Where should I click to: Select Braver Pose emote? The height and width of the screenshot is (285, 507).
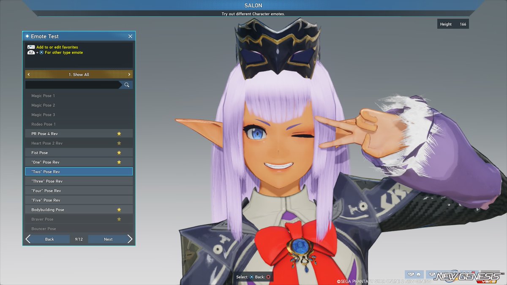(x=79, y=219)
